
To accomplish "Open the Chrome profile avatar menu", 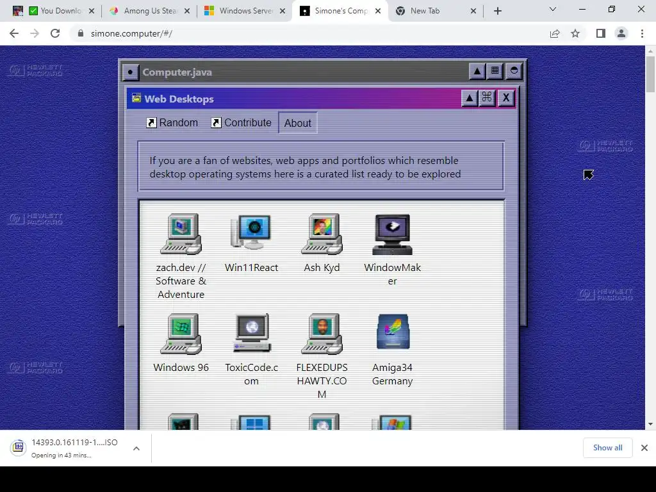I will [x=621, y=33].
